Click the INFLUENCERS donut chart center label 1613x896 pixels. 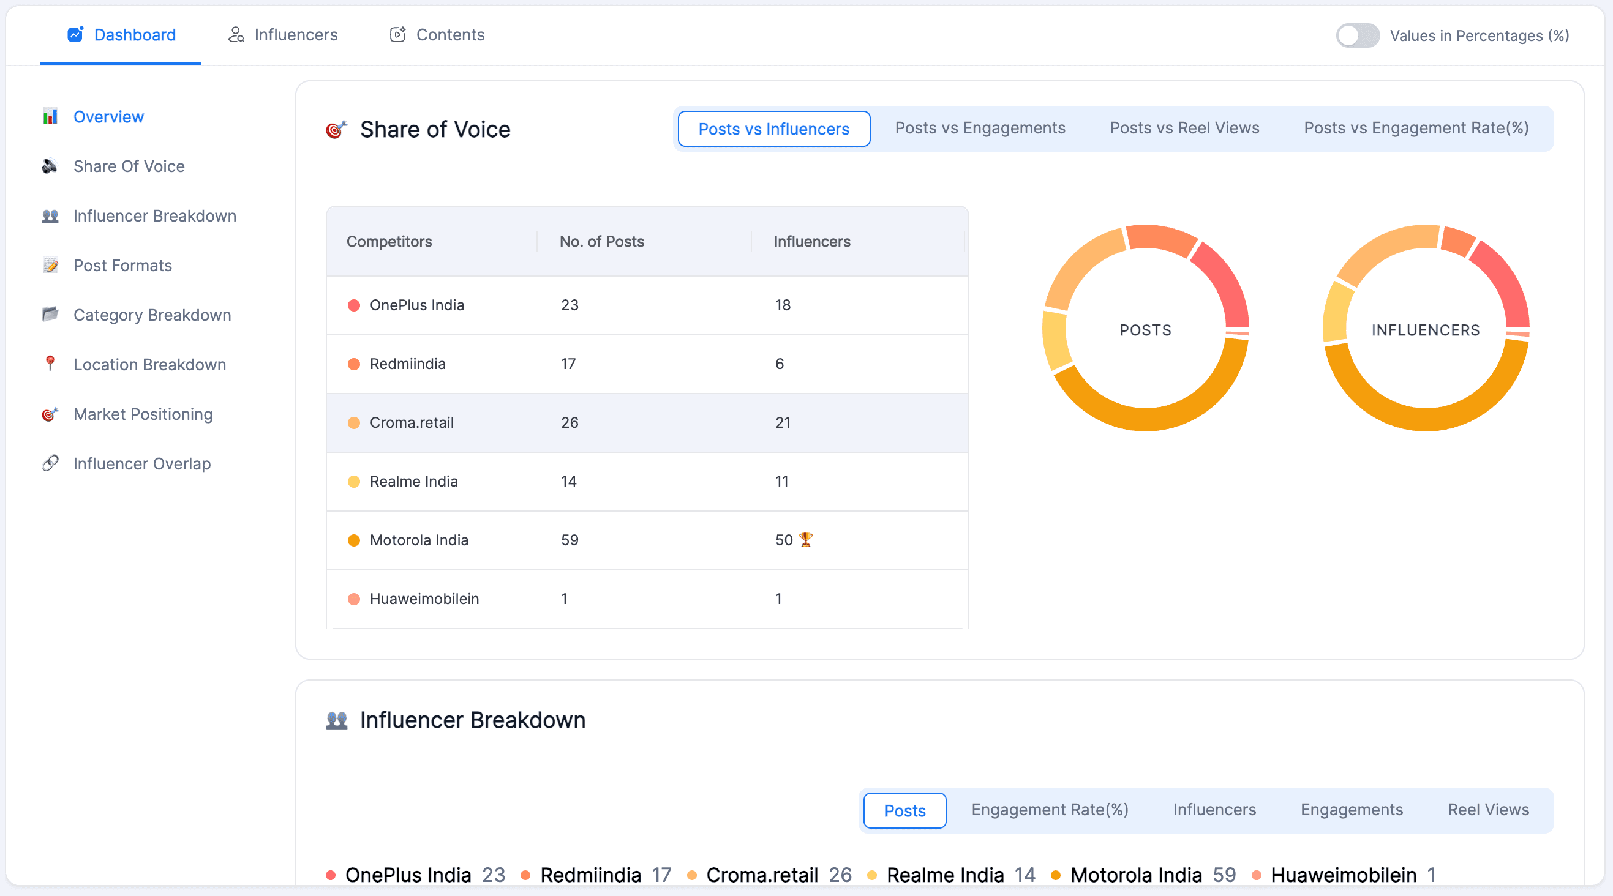pyautogui.click(x=1425, y=330)
